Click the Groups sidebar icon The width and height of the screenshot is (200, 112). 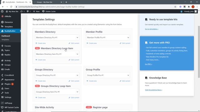pos(2,65)
